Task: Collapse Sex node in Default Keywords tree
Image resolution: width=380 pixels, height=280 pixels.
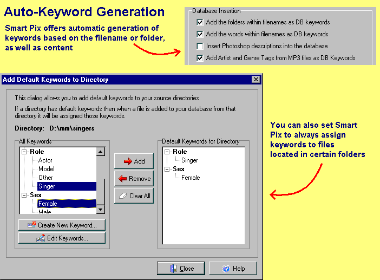Action: tap(167, 169)
